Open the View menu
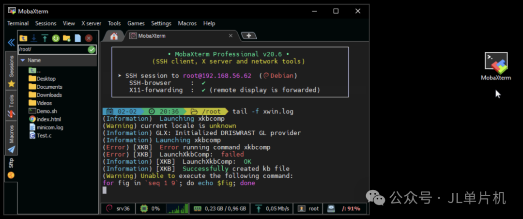The height and width of the screenshot is (219, 523). [x=69, y=23]
